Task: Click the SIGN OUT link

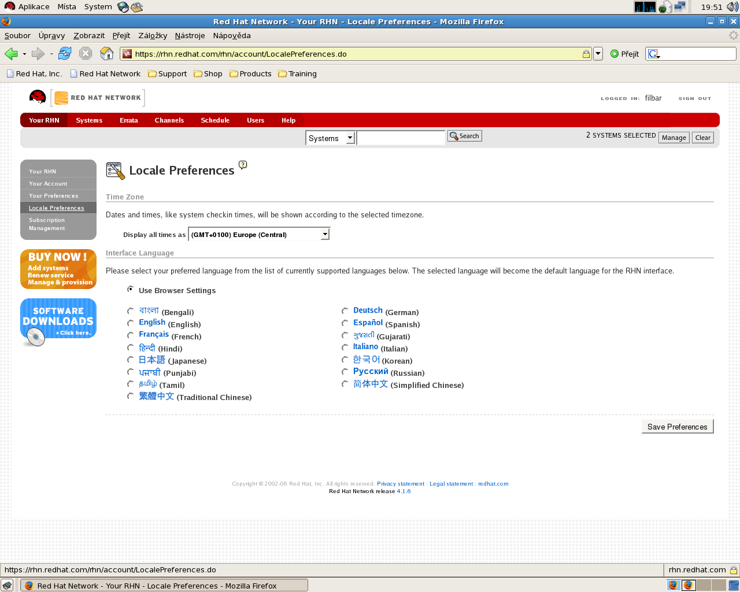Action: point(695,98)
